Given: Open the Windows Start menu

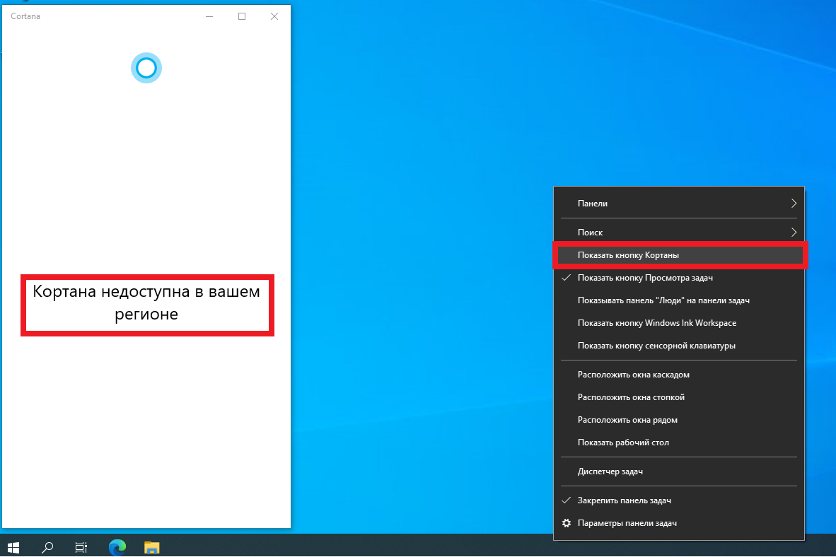Looking at the screenshot, I should (13, 547).
